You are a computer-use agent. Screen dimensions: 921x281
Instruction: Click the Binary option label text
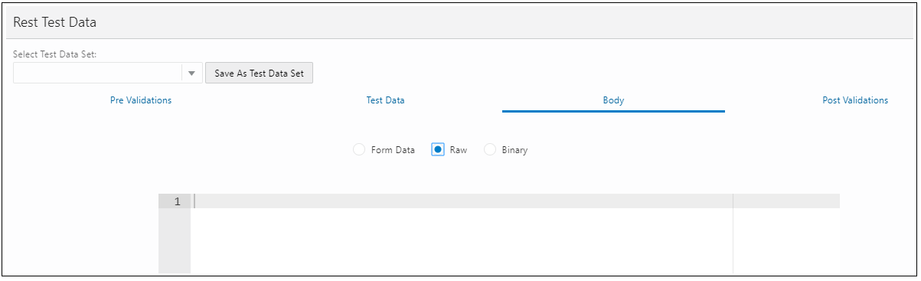coord(514,150)
